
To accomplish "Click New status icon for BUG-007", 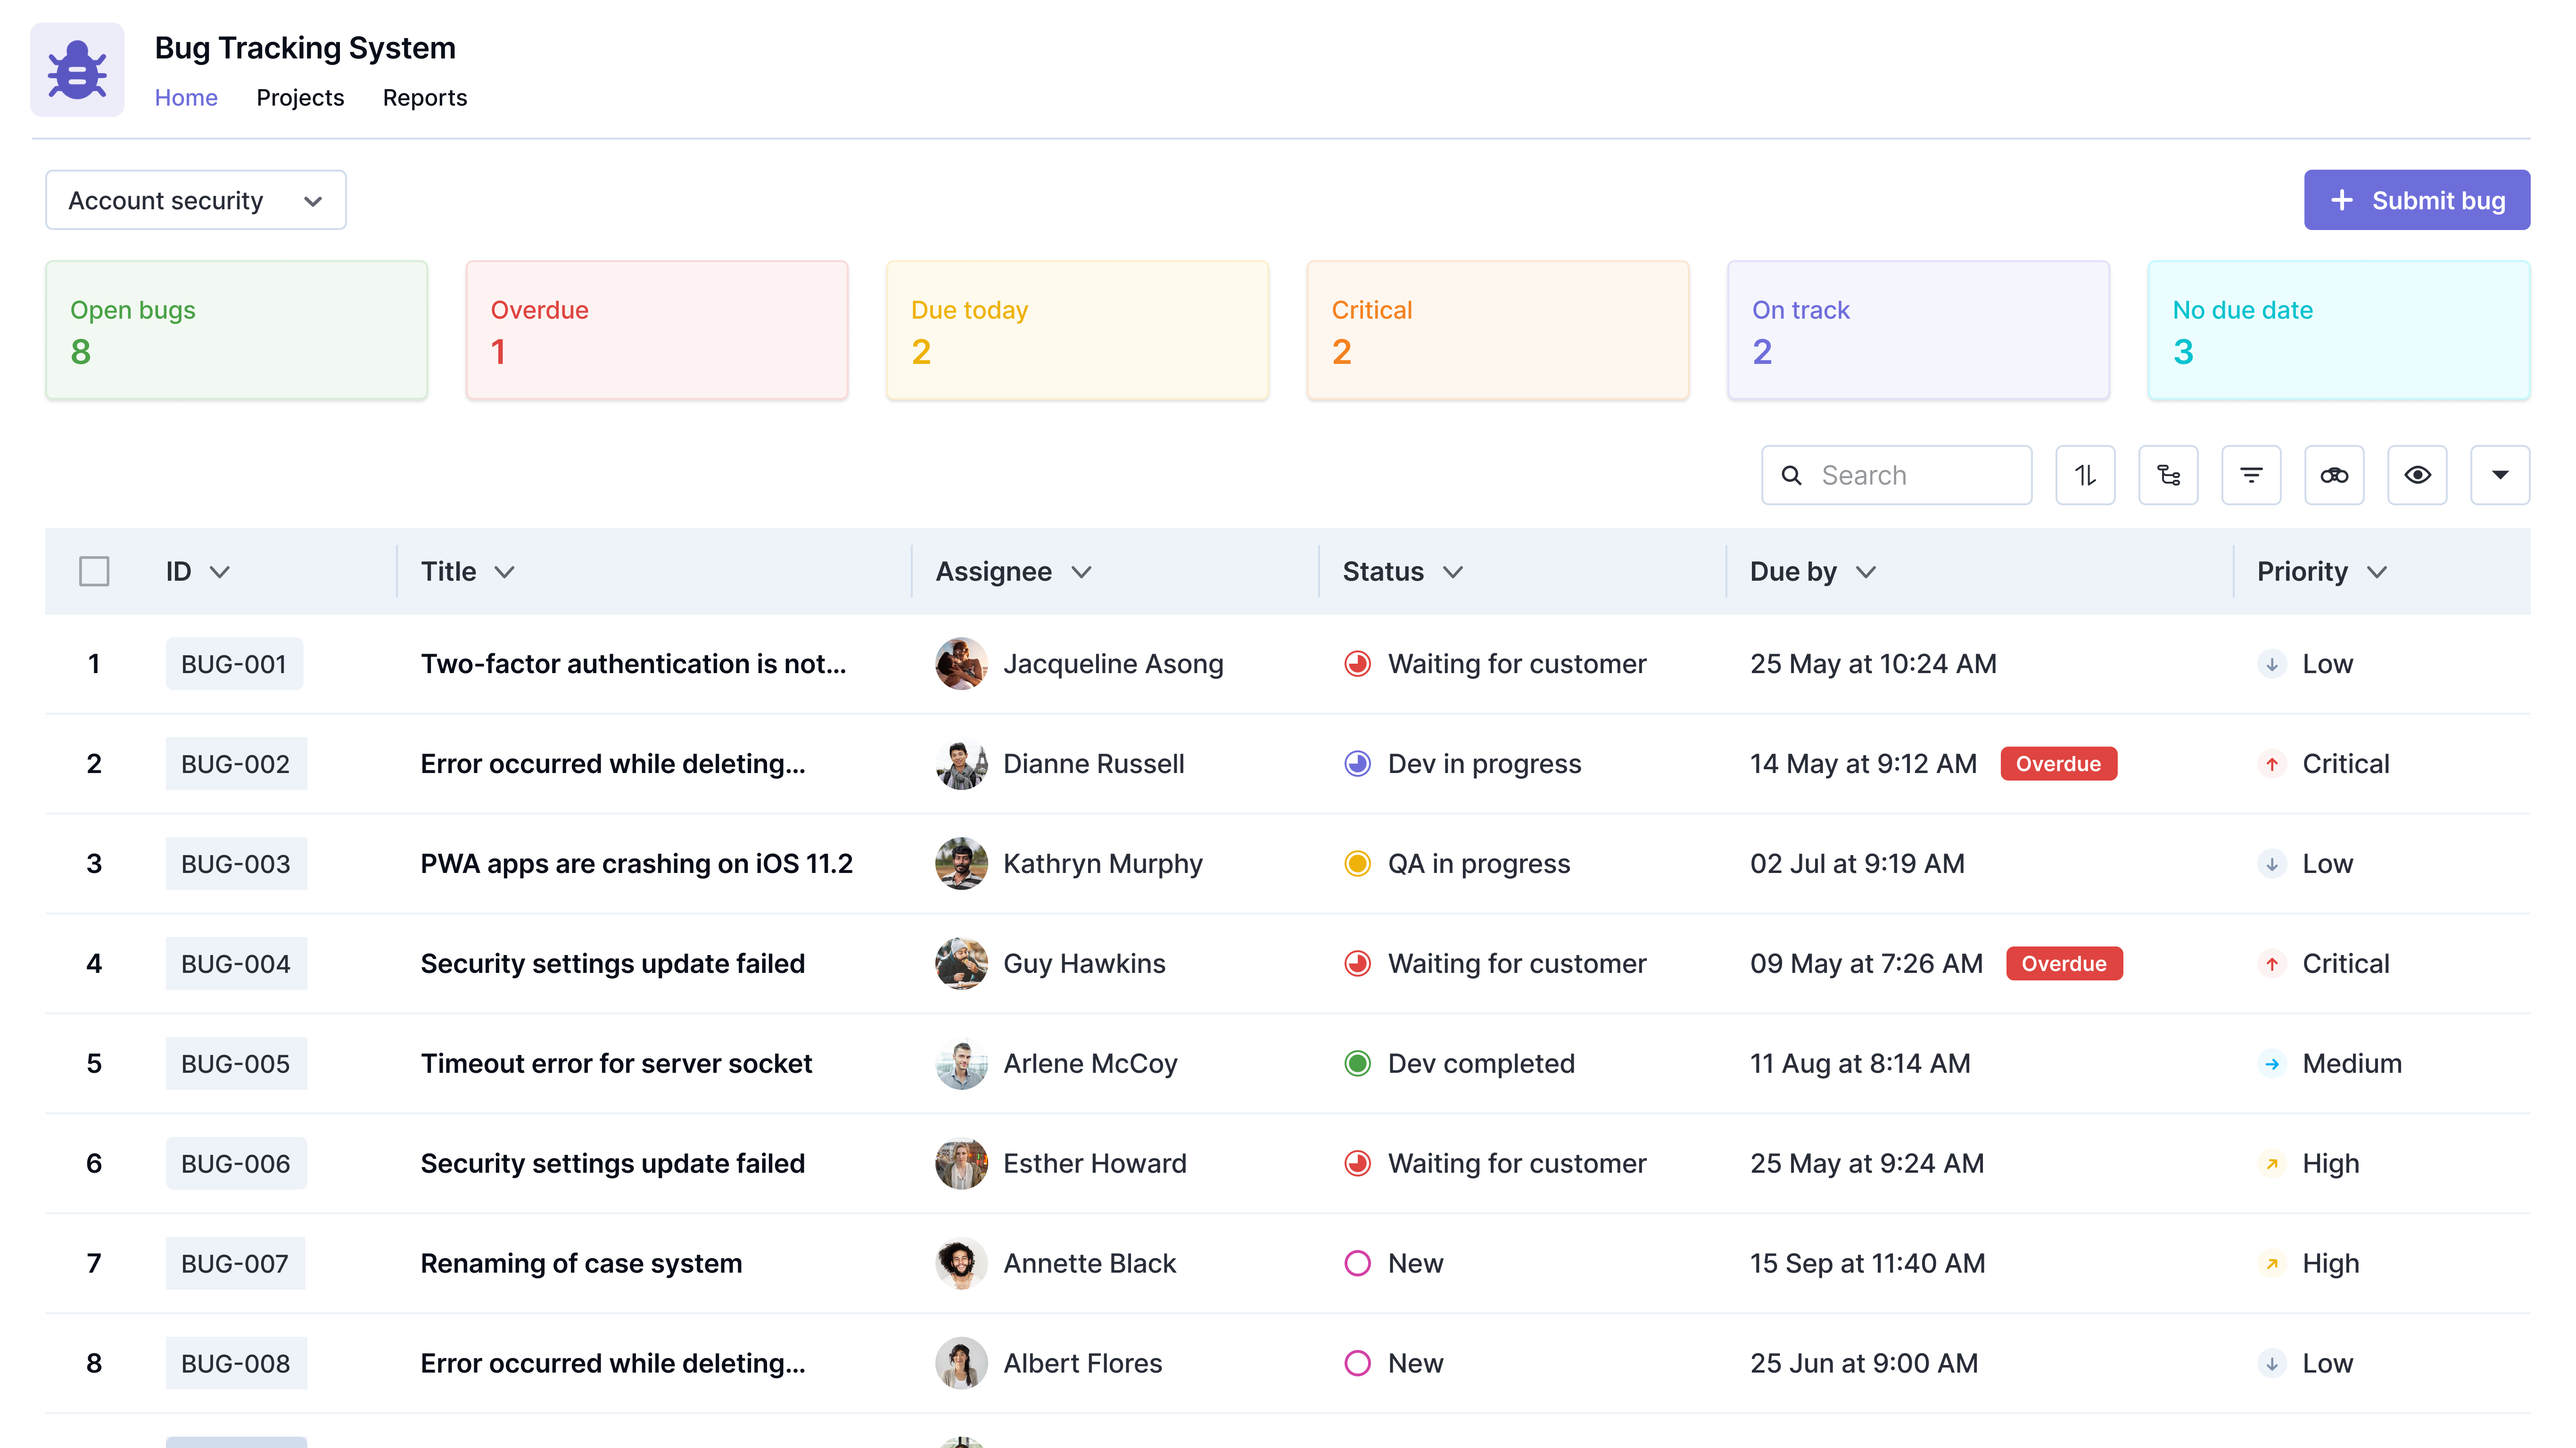I will 1357,1264.
